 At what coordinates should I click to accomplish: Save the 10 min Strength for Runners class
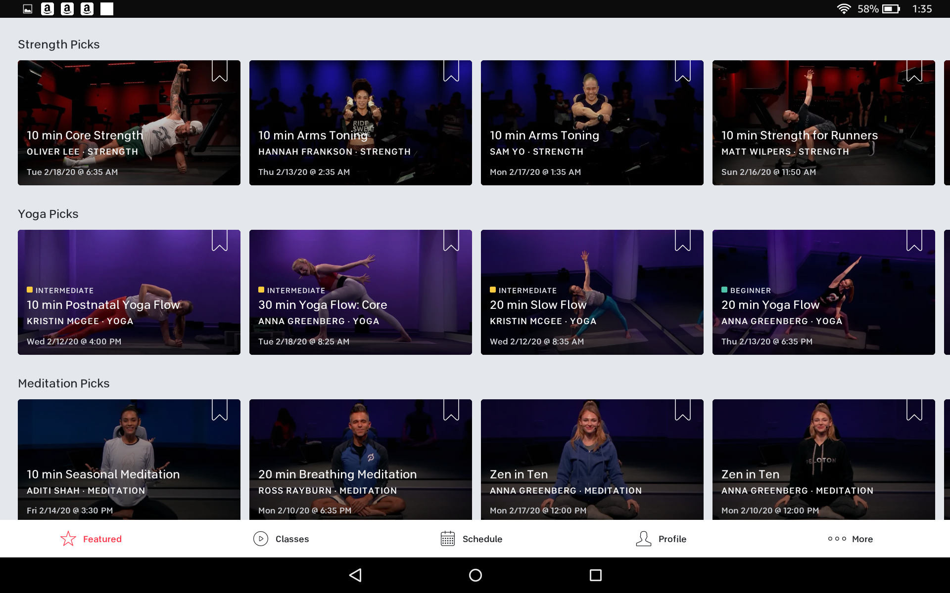click(x=914, y=71)
